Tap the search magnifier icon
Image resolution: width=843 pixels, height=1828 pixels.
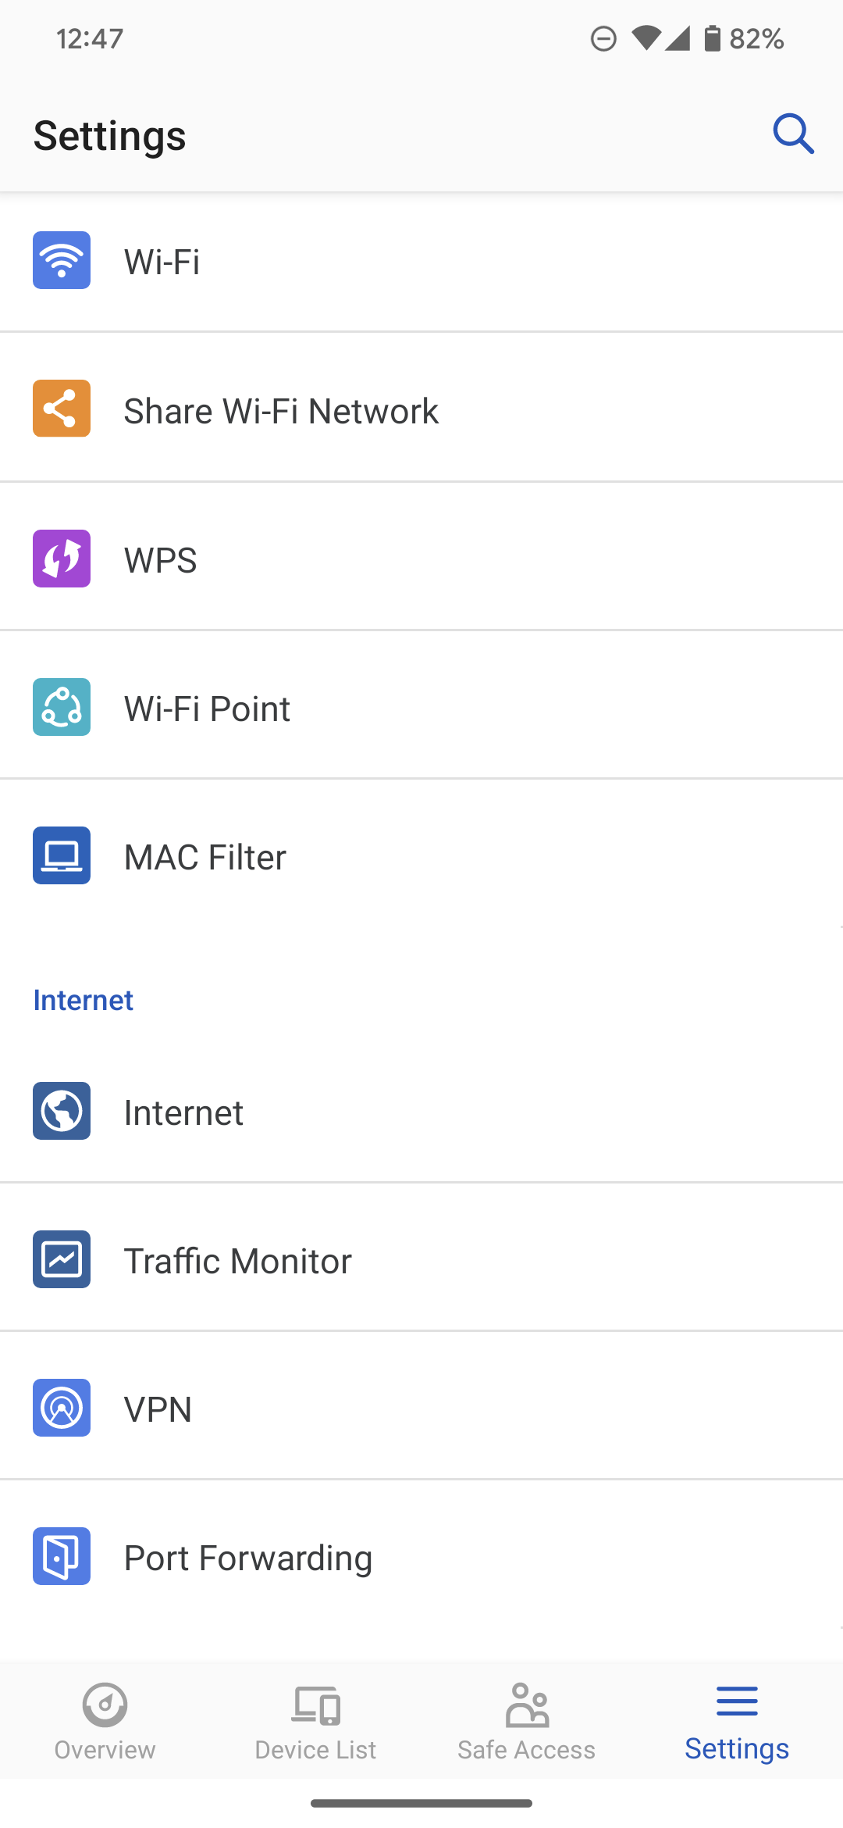tap(793, 134)
